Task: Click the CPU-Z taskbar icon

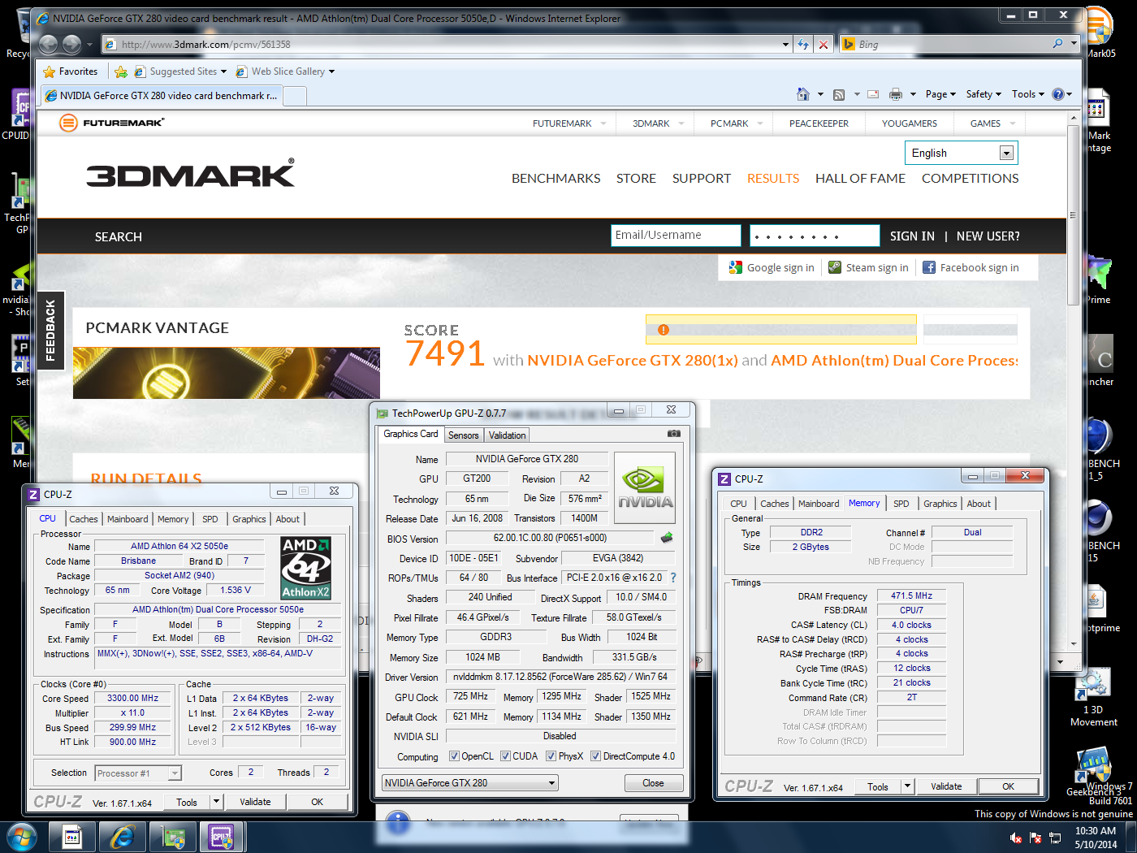Action: pos(222,836)
